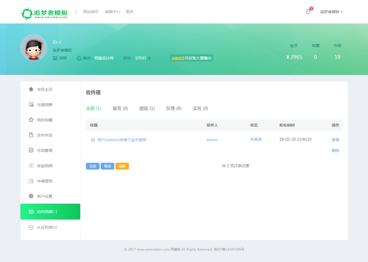Click the gear icon for 账户设置

(x=31, y=196)
